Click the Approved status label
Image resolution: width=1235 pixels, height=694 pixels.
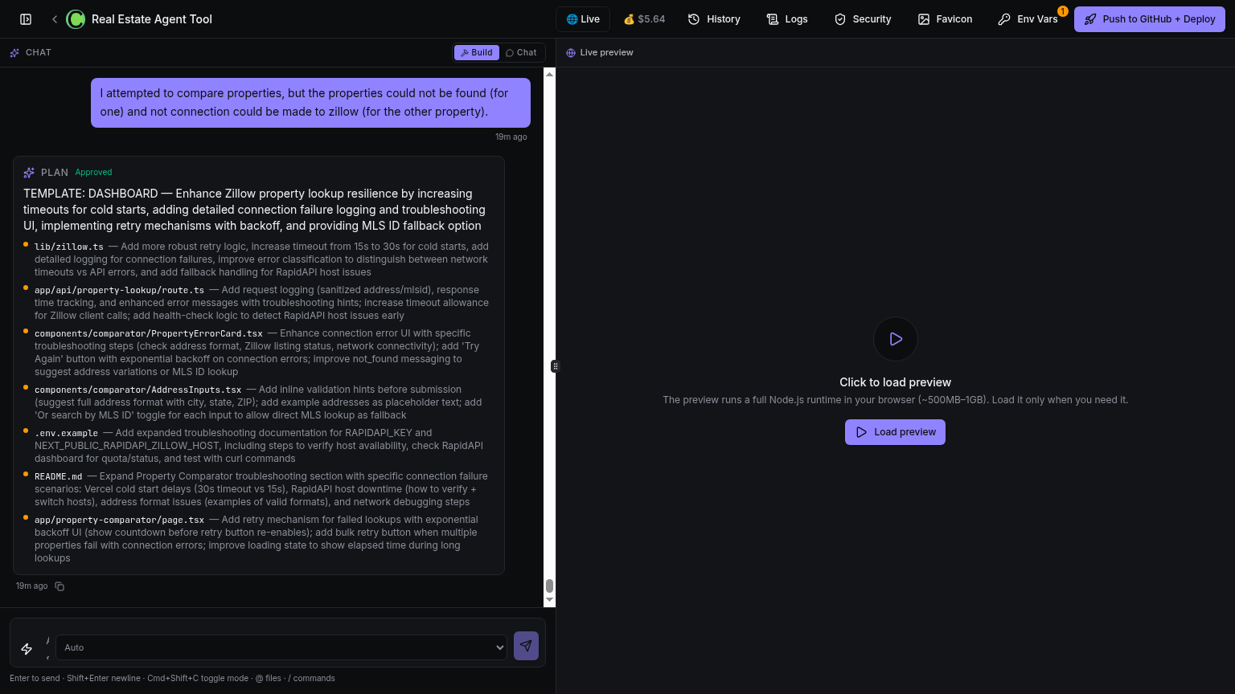coord(93,172)
